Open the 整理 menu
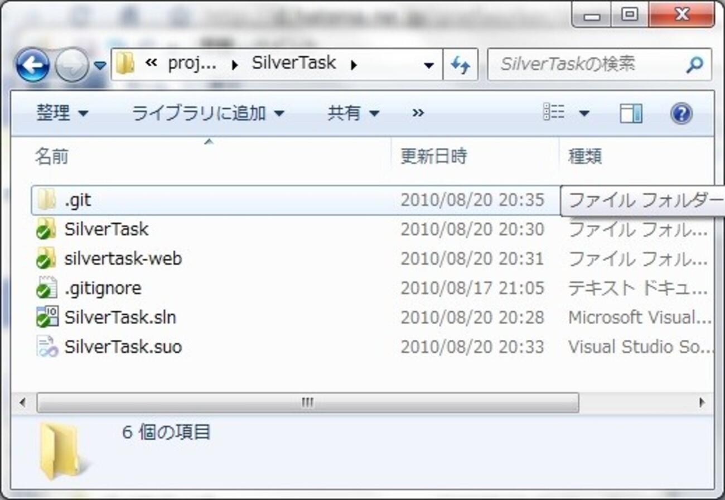The height and width of the screenshot is (500, 725). pos(62,113)
